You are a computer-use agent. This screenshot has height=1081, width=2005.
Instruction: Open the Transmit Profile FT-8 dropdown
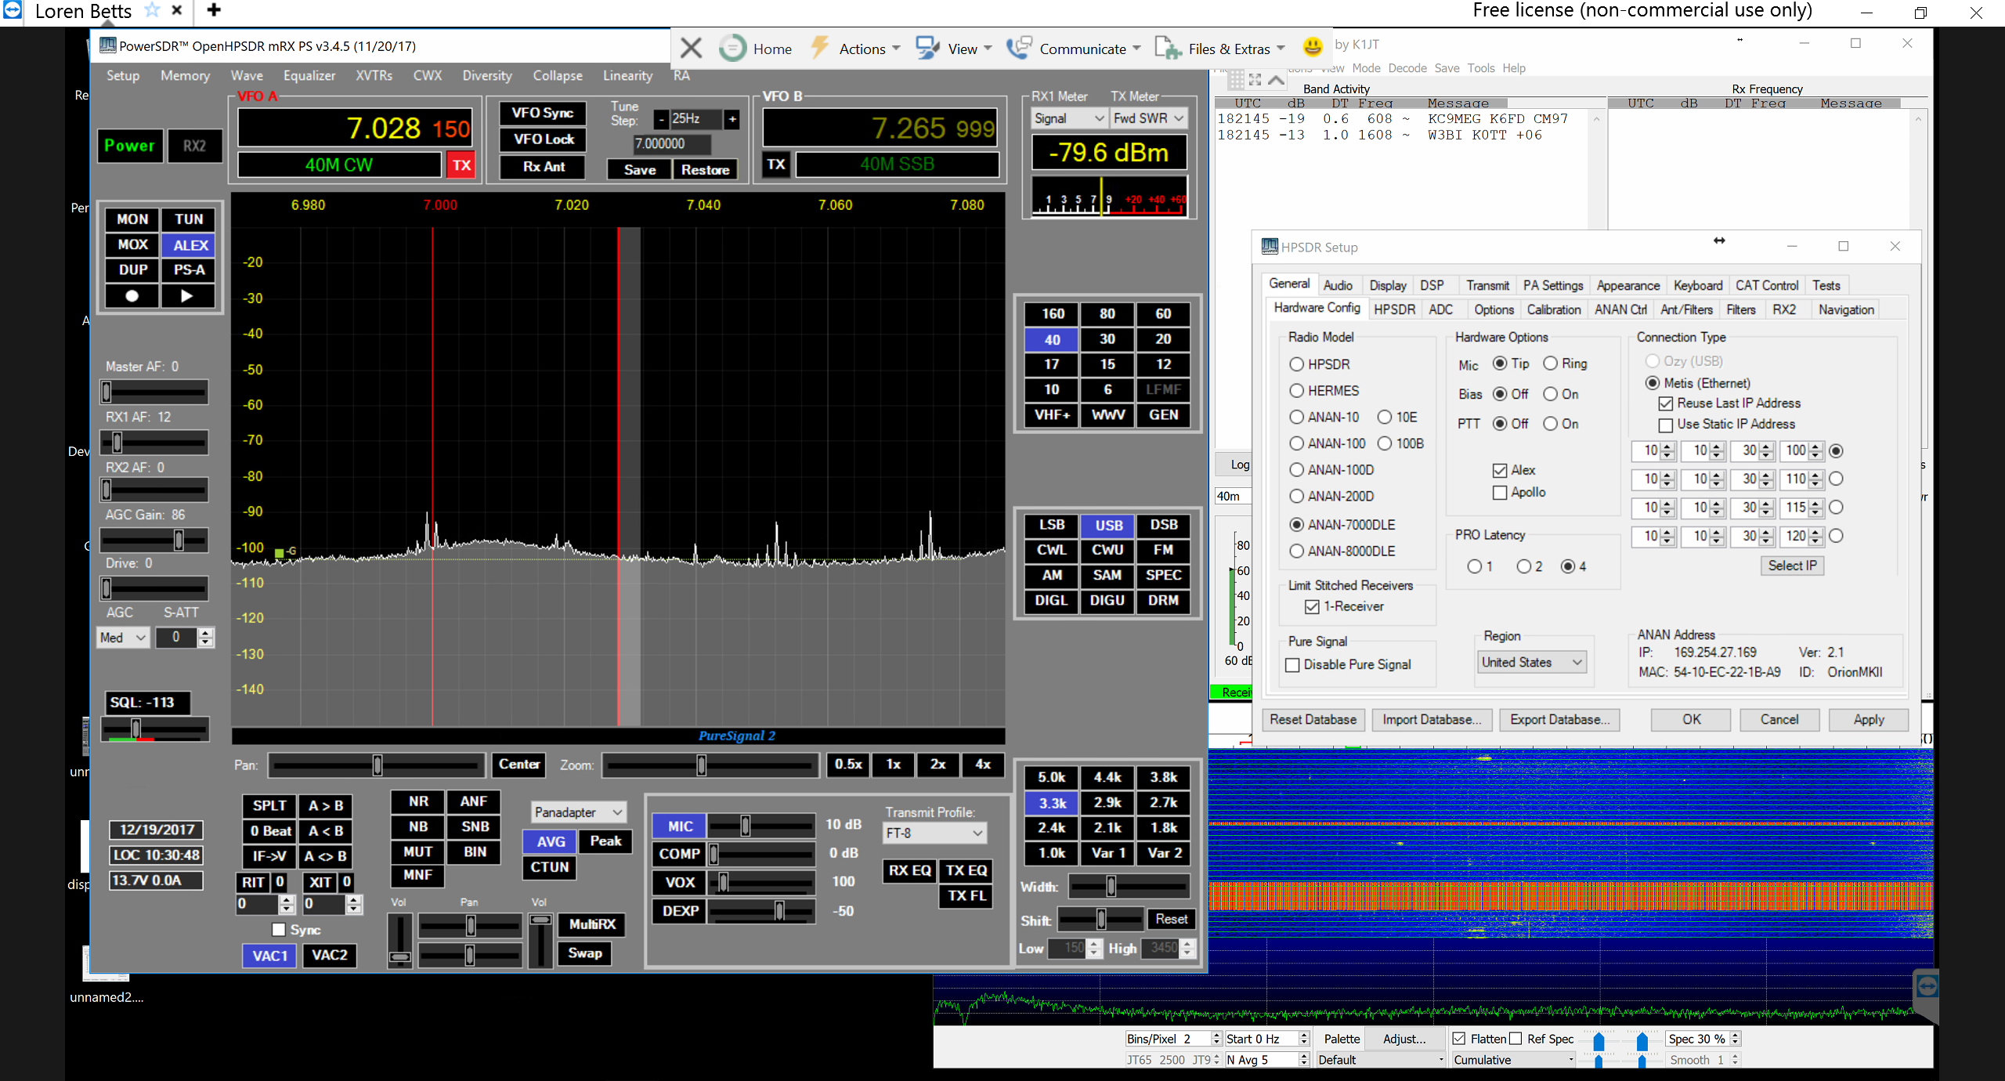934,833
